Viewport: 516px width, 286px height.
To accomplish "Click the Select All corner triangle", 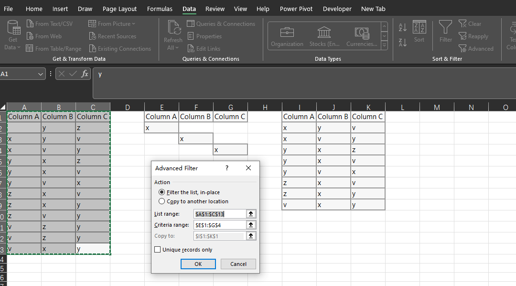I will pos(3,107).
